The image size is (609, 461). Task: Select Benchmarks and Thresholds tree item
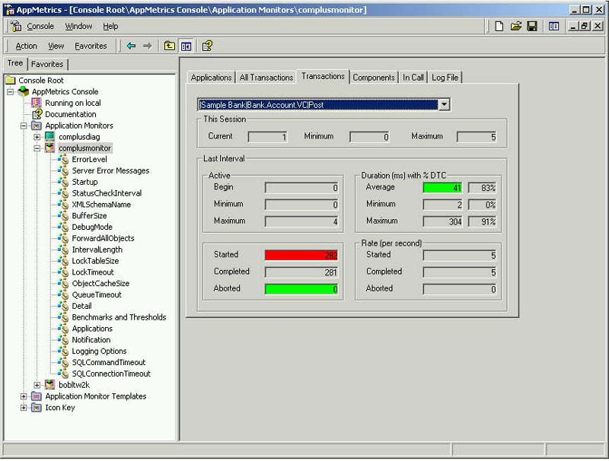point(119,317)
